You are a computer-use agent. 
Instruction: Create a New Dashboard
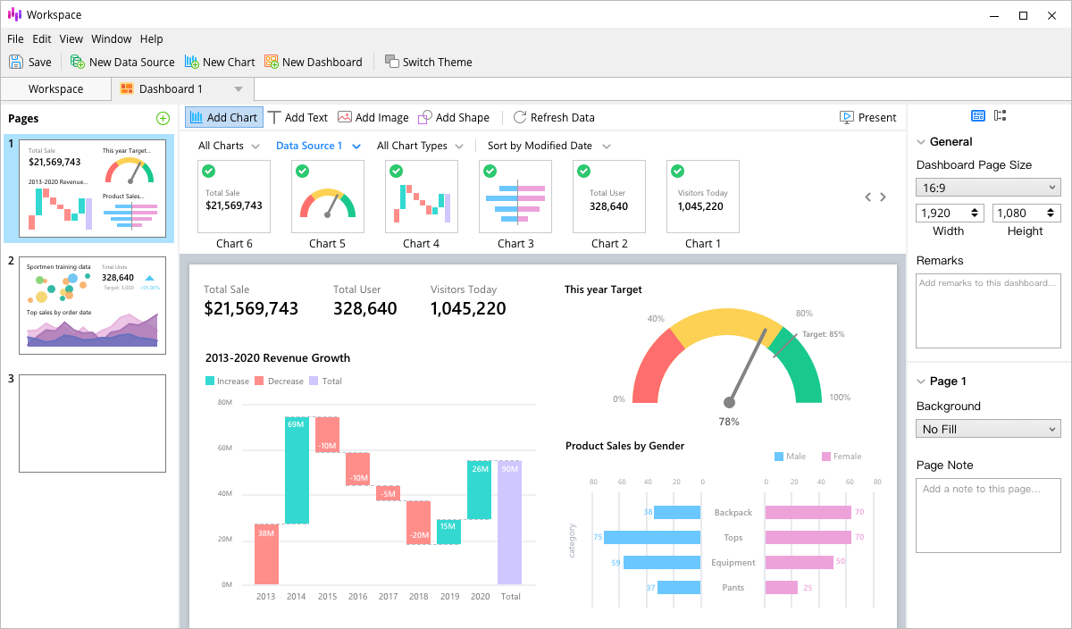313,62
